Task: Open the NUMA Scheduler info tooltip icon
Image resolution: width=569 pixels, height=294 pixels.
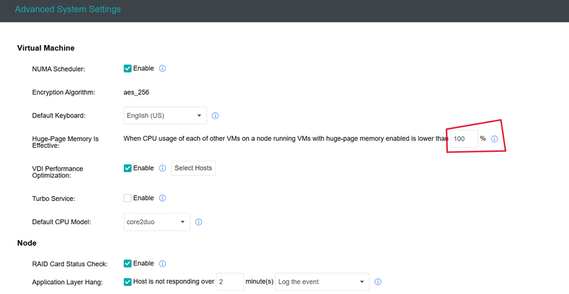Action: pos(162,68)
